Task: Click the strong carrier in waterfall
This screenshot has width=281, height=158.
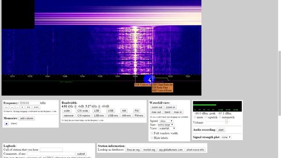Action: (x=135, y=51)
